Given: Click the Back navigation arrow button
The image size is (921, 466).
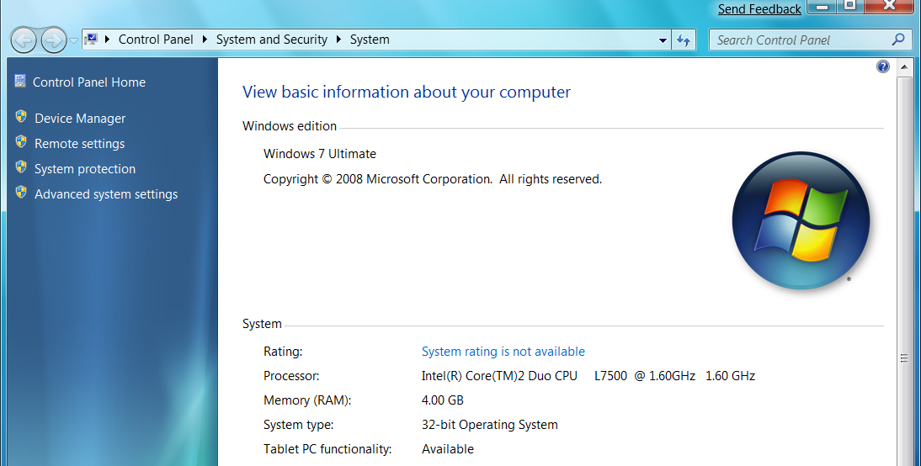Looking at the screenshot, I should coord(24,40).
